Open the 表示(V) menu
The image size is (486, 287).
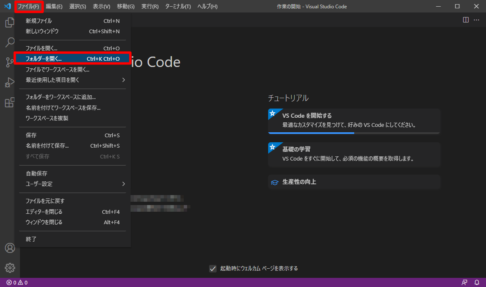[x=101, y=7]
